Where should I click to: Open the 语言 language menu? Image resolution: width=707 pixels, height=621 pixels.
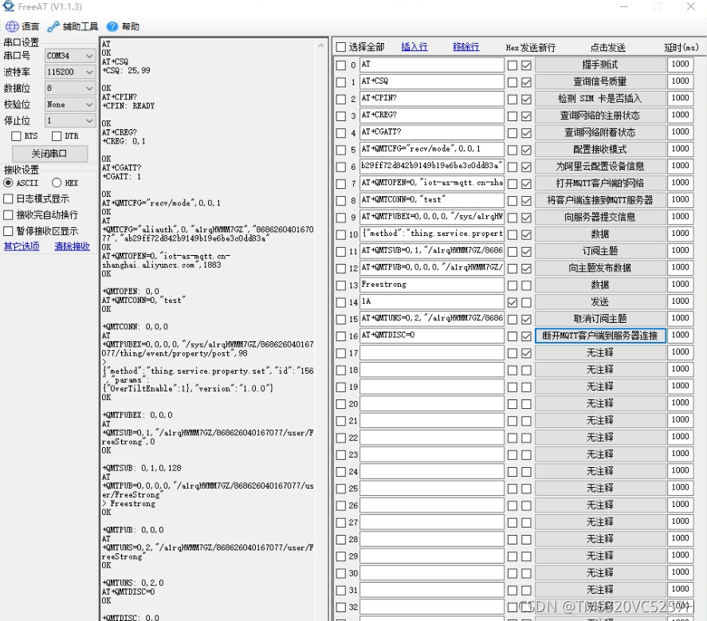pyautogui.click(x=30, y=26)
